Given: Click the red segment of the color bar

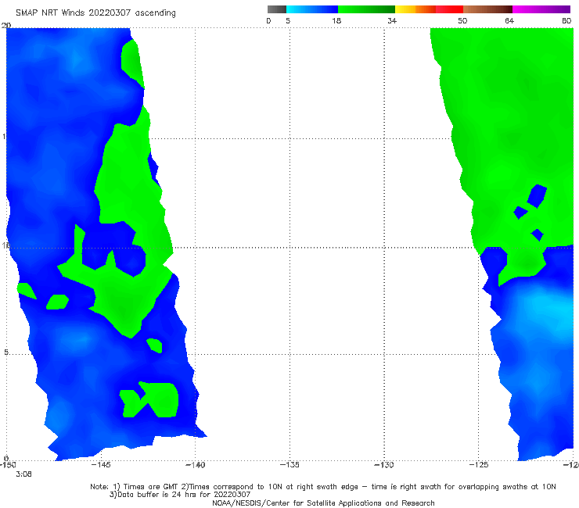Looking at the screenshot, I should (x=449, y=9).
